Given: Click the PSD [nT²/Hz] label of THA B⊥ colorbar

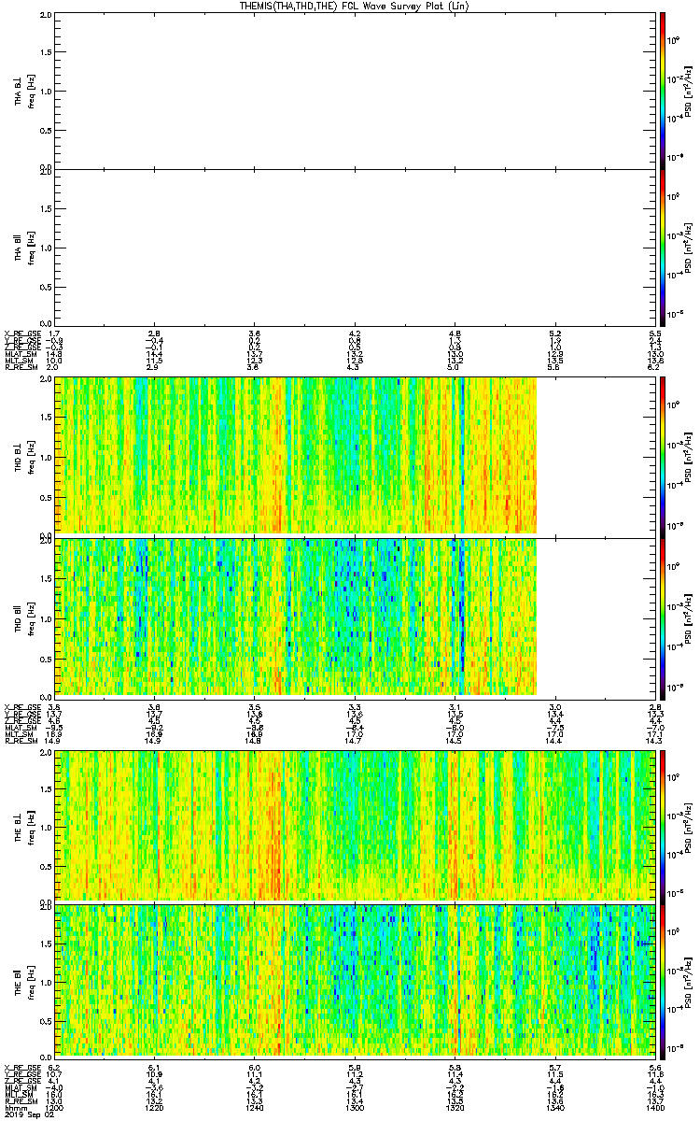Looking at the screenshot, I should (x=688, y=90).
